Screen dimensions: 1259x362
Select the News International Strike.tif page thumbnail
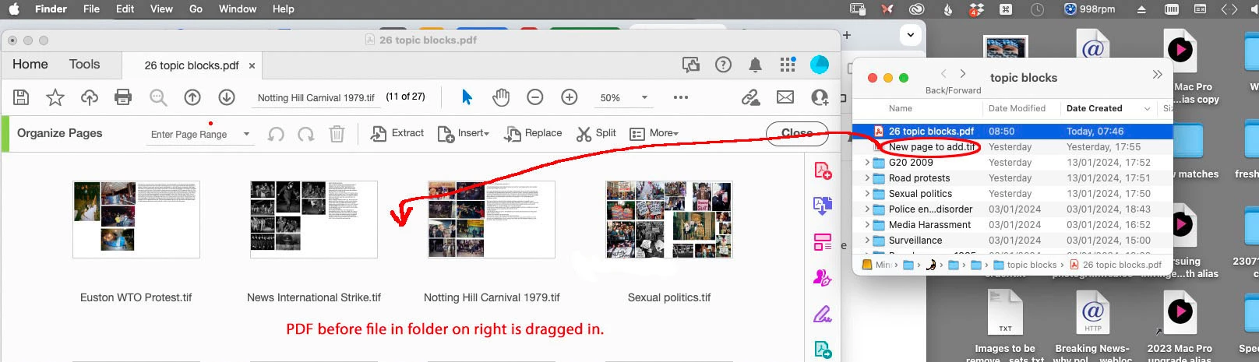click(x=314, y=220)
